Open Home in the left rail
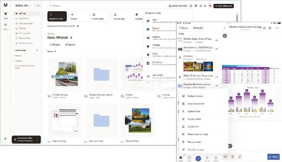282x162 pixels. 6,15
